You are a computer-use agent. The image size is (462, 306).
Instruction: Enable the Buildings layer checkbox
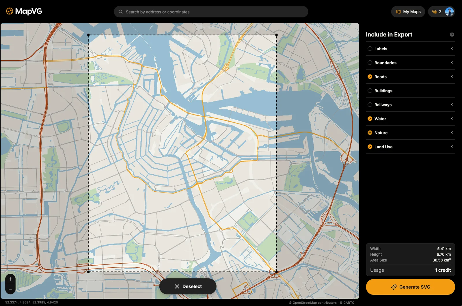370,91
